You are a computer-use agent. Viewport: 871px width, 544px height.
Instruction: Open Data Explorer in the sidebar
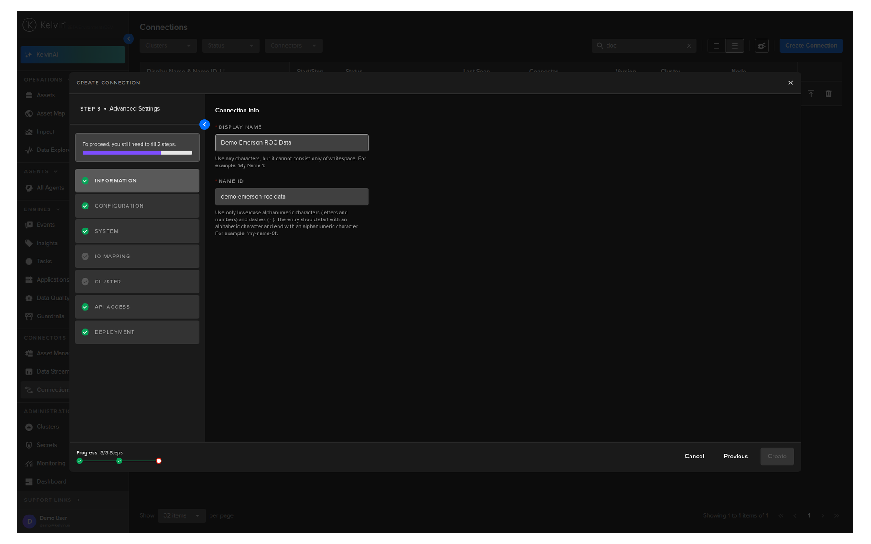(x=45, y=150)
